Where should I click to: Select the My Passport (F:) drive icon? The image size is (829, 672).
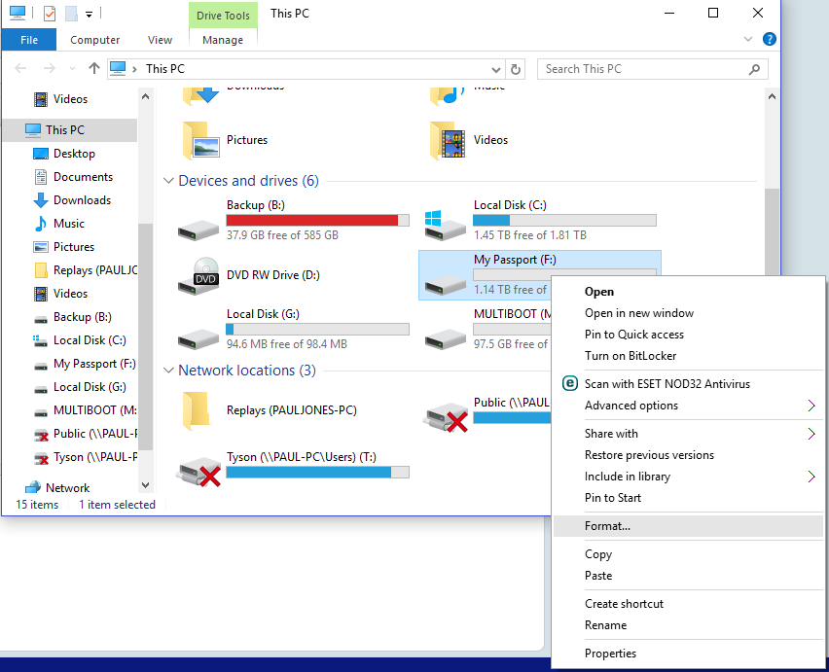446,285
